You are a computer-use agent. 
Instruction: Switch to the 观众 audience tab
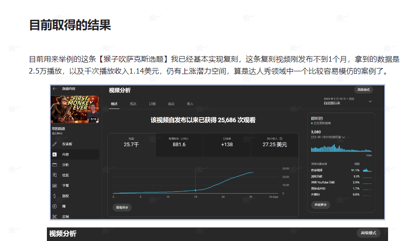(171, 104)
